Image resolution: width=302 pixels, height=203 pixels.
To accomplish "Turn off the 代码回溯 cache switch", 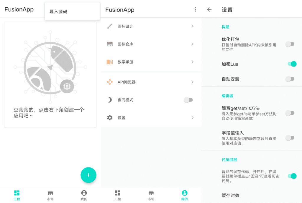I will [292, 176].
